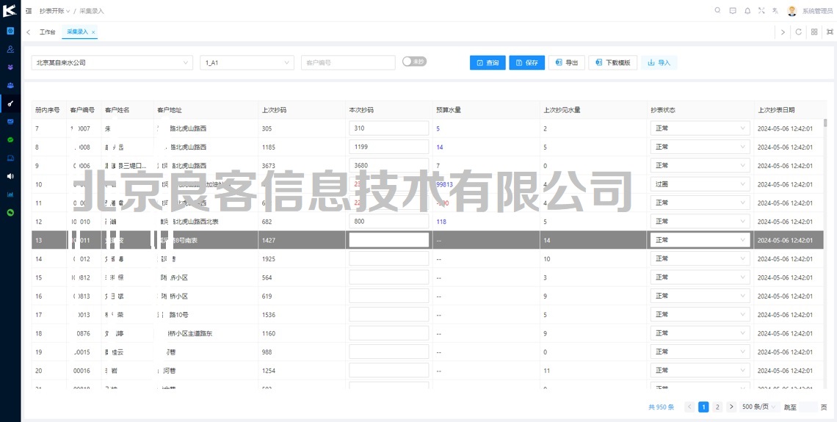This screenshot has width=837, height=422.
Task: Click the K logo in the sidebar
Action: [10, 10]
